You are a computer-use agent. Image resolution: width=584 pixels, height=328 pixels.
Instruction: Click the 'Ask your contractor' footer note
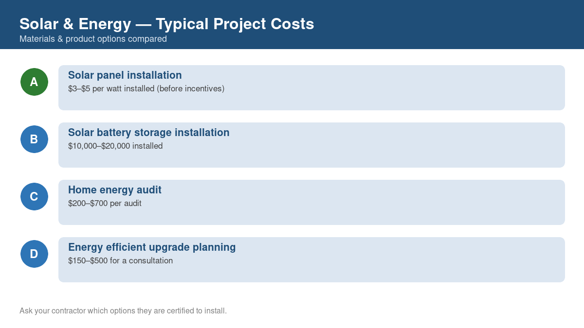[x=123, y=311]
